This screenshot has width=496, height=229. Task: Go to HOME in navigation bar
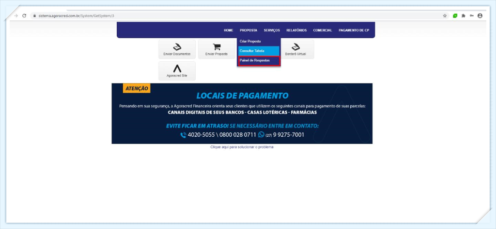coord(229,30)
